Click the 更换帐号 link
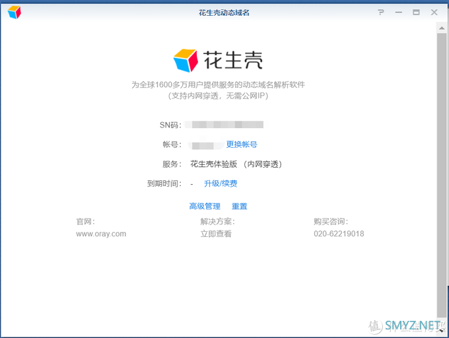 point(242,145)
